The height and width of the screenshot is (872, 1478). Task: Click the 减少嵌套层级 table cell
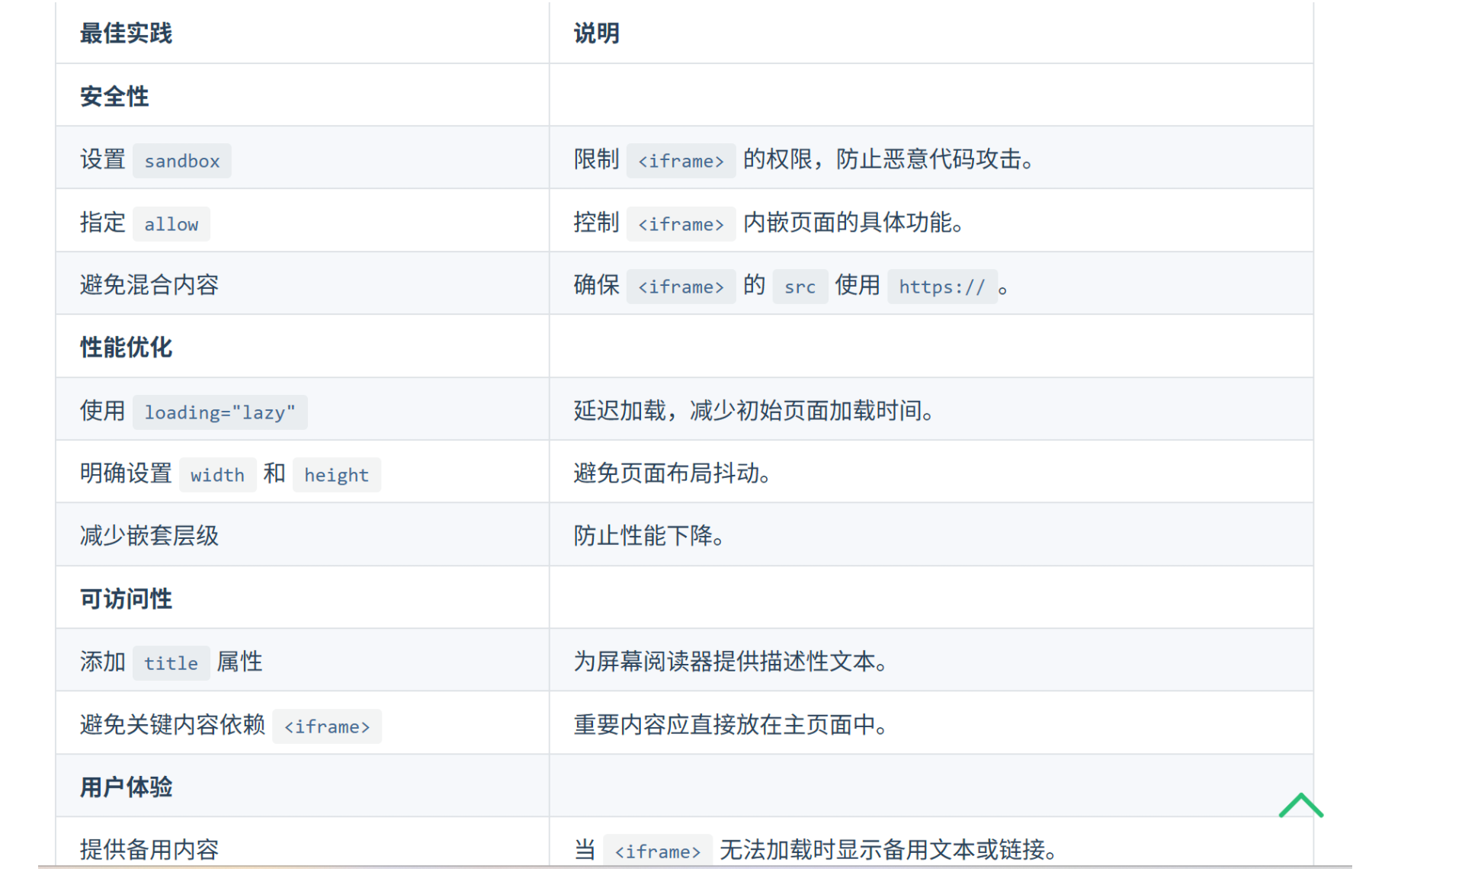pos(149,536)
